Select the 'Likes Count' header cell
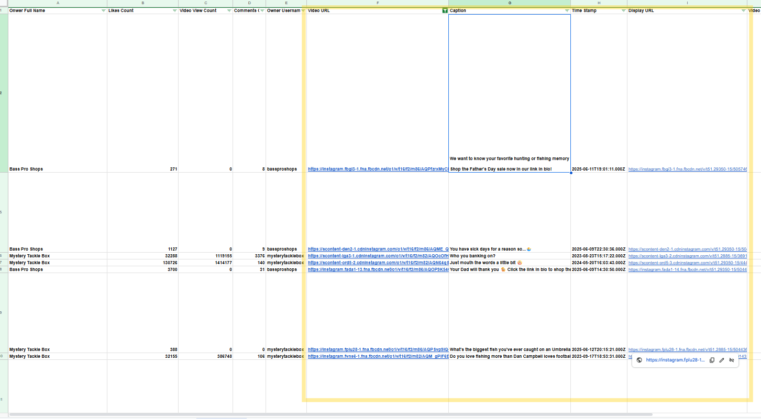This screenshot has width=761, height=419. 142,10
